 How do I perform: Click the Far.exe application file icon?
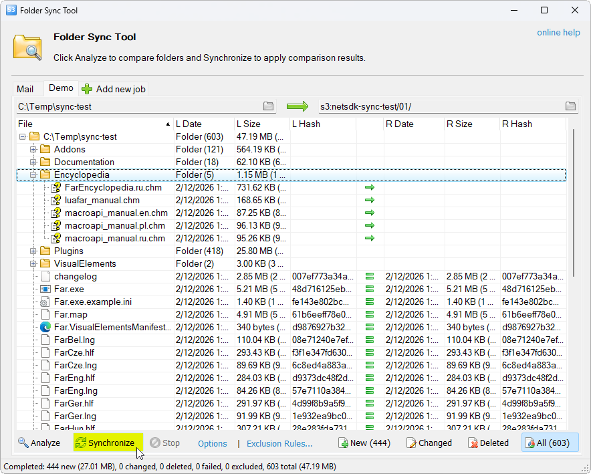45,289
